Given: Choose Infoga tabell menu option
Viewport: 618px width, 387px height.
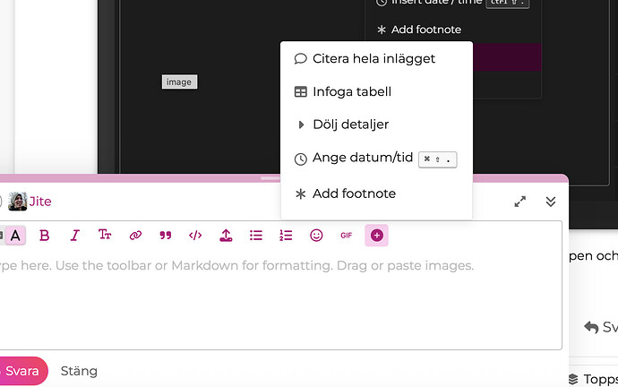Looking at the screenshot, I should coord(376,92).
